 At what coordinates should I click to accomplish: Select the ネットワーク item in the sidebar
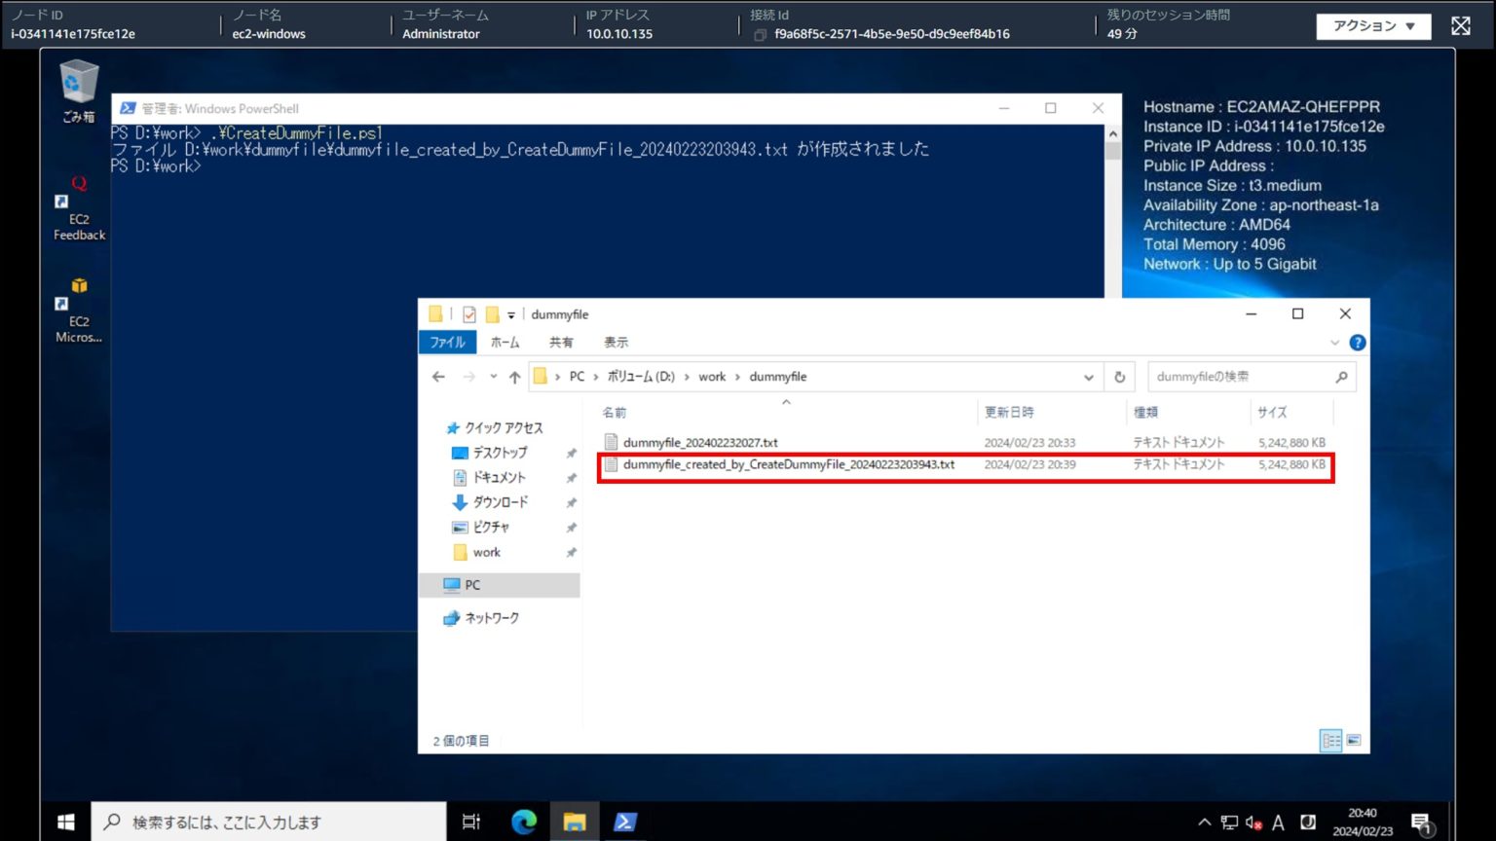point(492,617)
